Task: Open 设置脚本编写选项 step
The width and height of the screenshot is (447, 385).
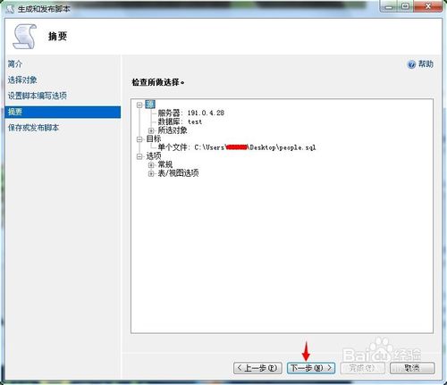Action: 38,96
